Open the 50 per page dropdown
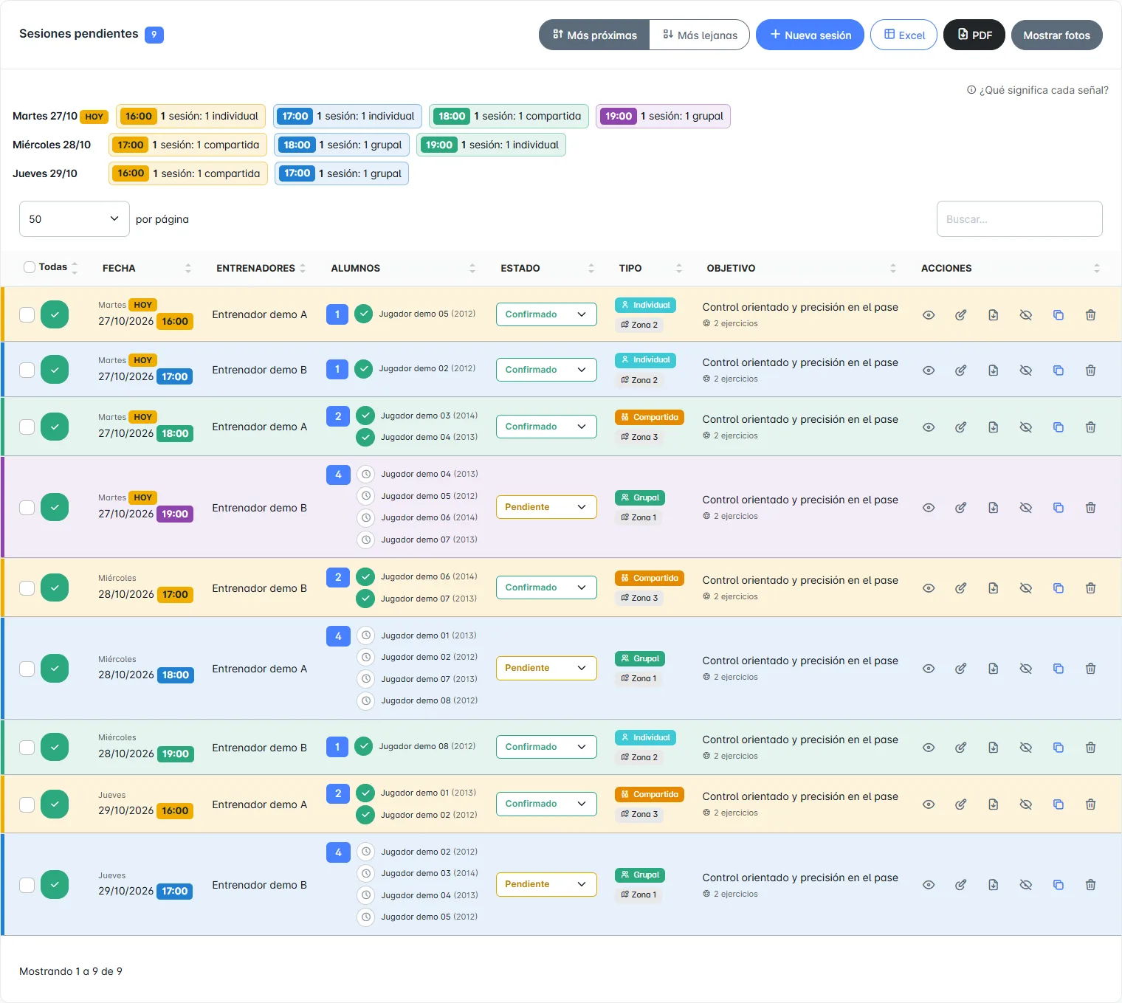The height and width of the screenshot is (1003, 1122). point(75,219)
